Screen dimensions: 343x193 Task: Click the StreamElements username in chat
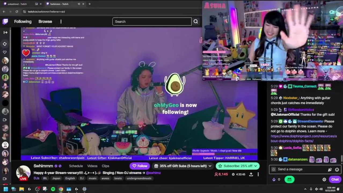pyautogui.click(x=310, y=121)
